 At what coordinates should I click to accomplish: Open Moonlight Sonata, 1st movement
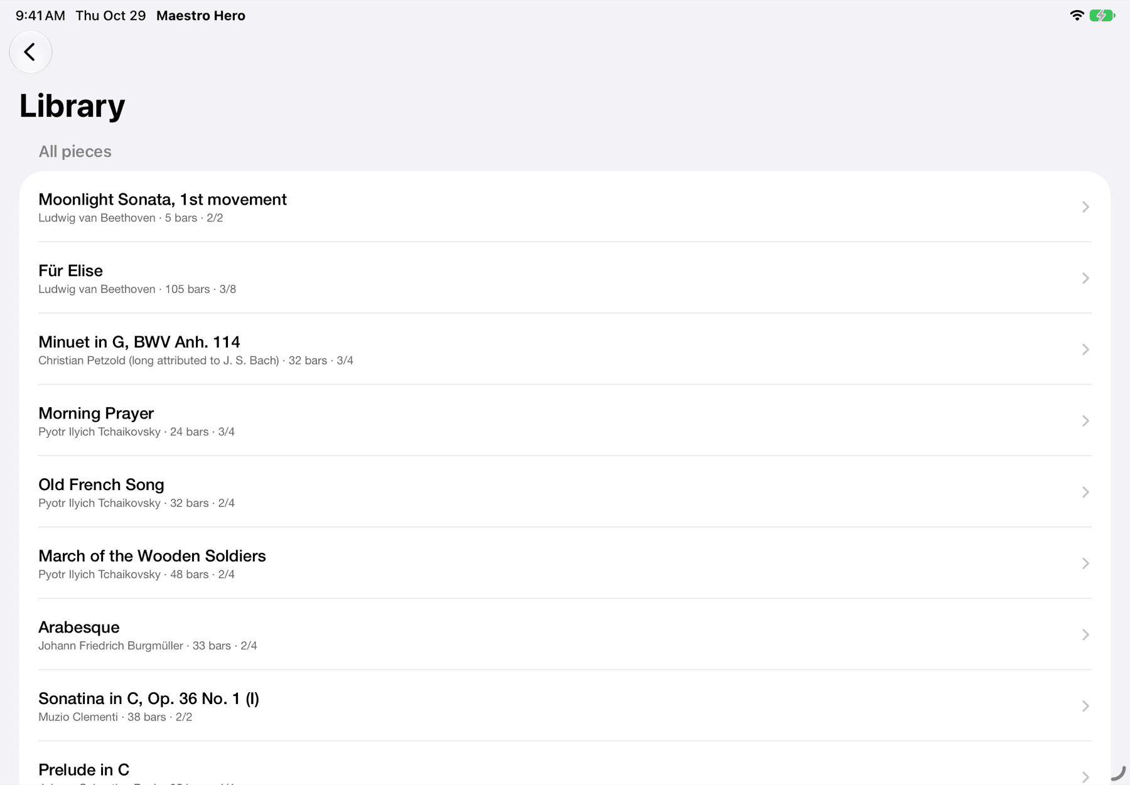(564, 207)
